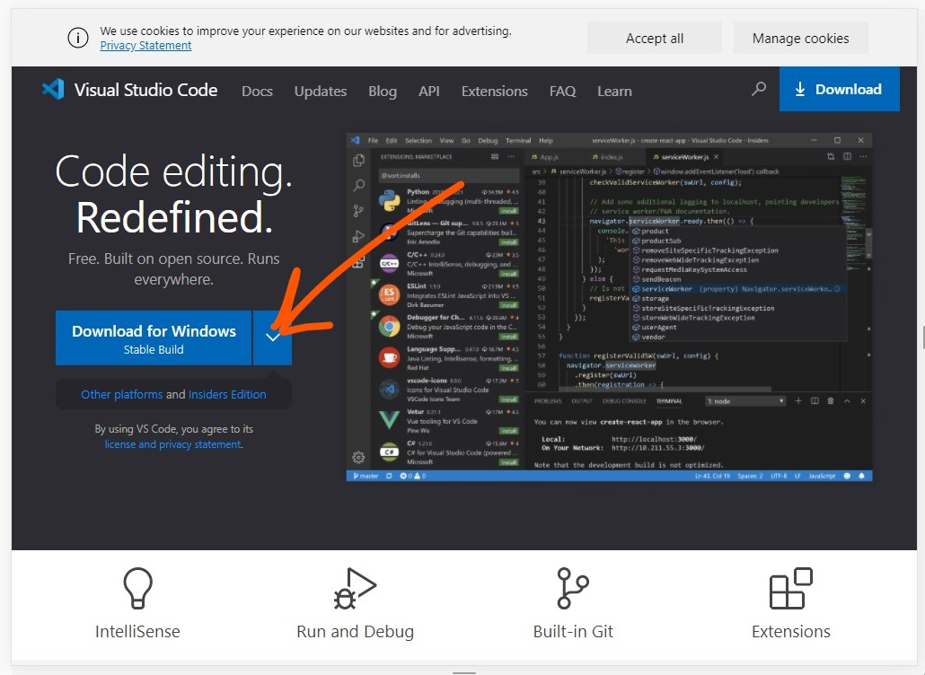
Task: Open the search magnifier icon
Action: pyautogui.click(x=759, y=89)
